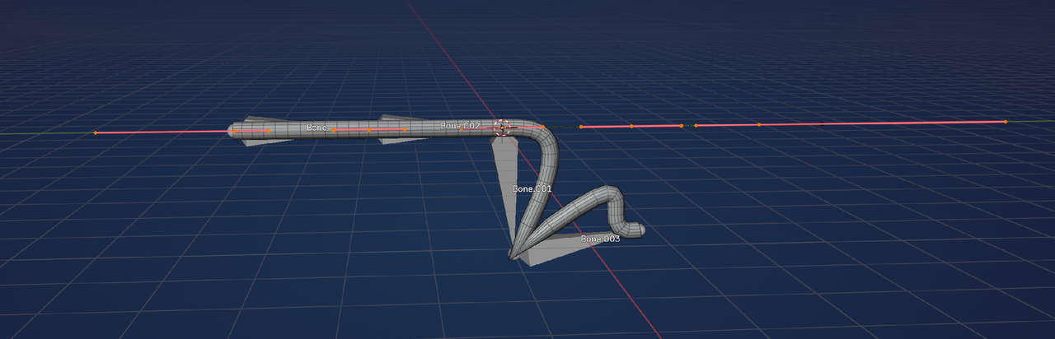This screenshot has height=339, width=1055.
Task: Click the far-right endpoint of the curve
Action: point(1006,122)
